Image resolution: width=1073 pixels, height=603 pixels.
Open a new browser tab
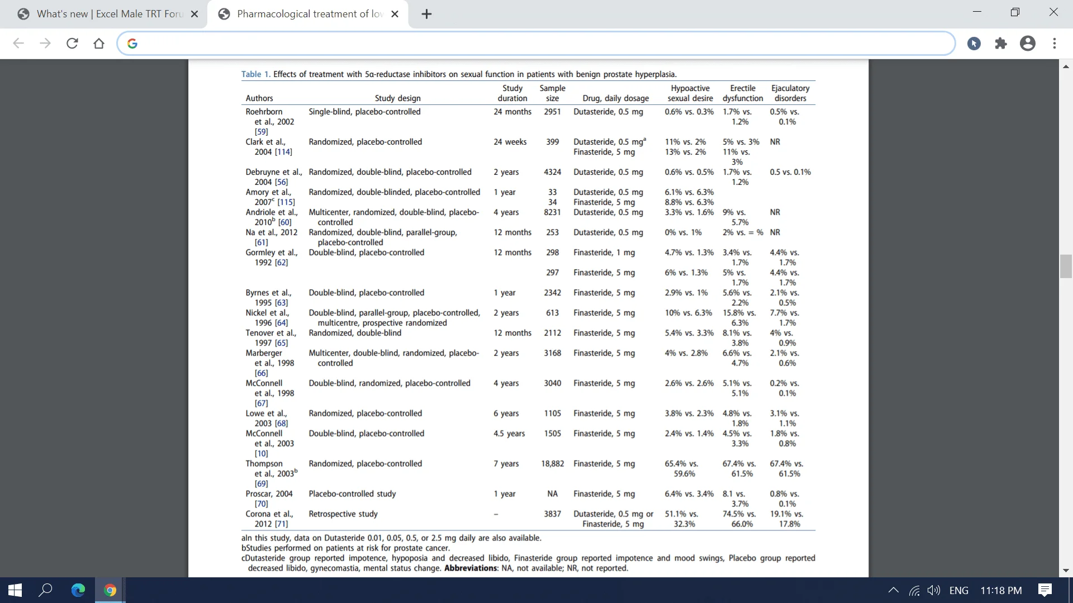426,15
